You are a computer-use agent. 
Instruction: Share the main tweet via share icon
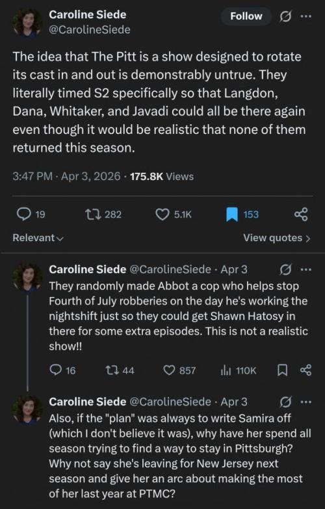coord(301,215)
